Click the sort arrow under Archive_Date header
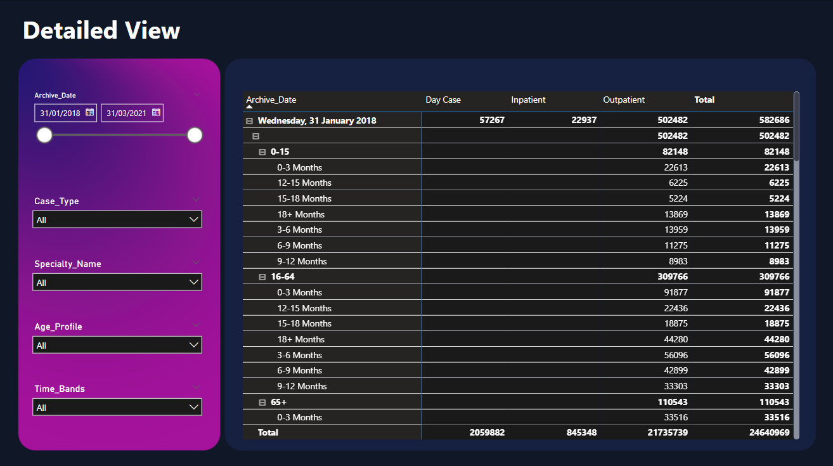 pyautogui.click(x=249, y=107)
